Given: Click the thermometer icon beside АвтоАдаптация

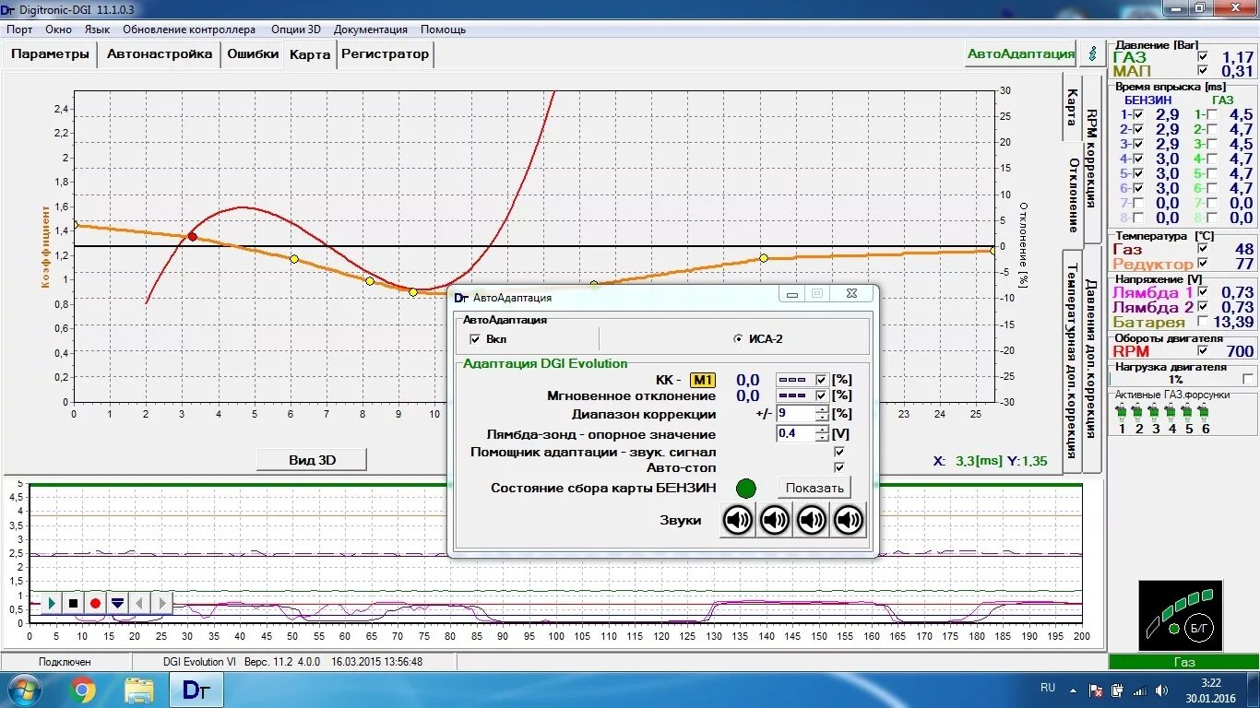Looking at the screenshot, I should 1093,53.
